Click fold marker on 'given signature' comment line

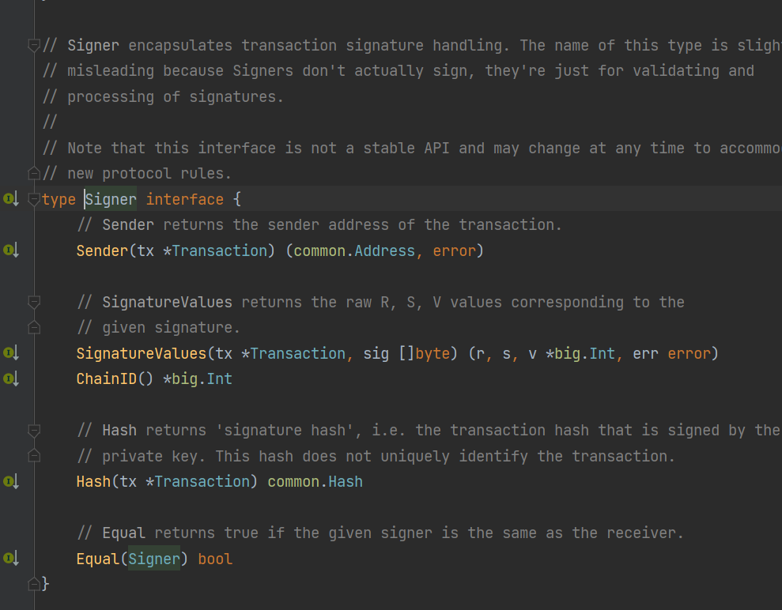pos(34,327)
